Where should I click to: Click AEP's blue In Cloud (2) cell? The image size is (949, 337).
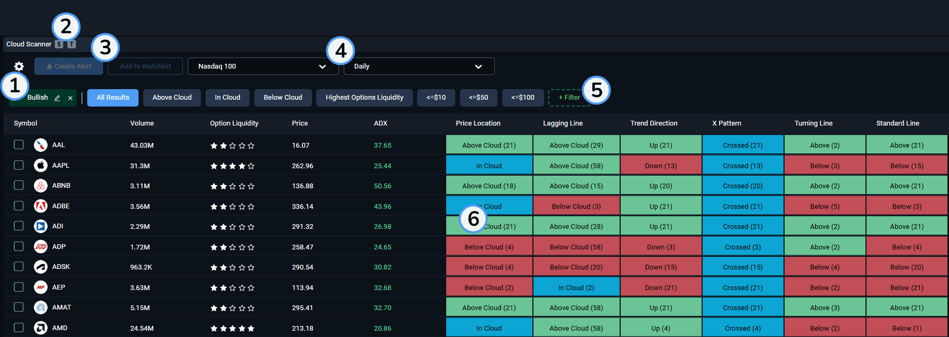576,287
